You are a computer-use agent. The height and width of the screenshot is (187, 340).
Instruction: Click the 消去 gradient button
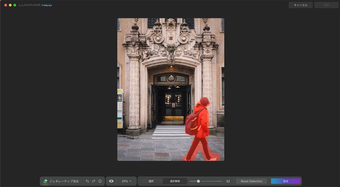[x=286, y=181]
